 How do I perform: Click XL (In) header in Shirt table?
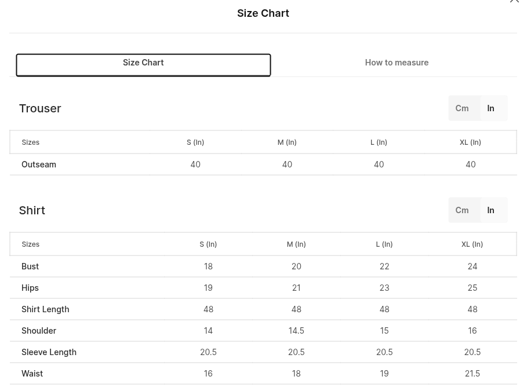pos(473,244)
